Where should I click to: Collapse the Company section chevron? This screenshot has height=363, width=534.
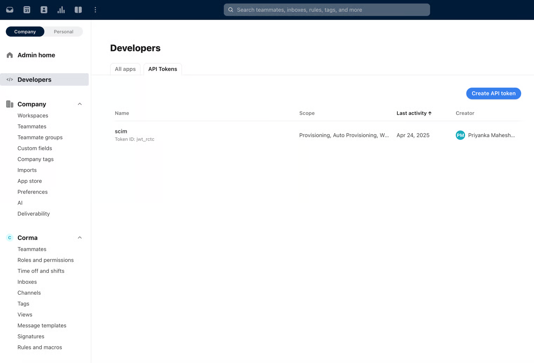pos(80,104)
